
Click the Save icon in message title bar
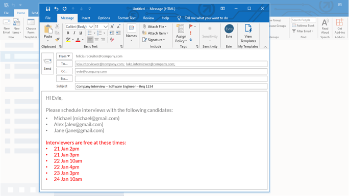click(48, 9)
